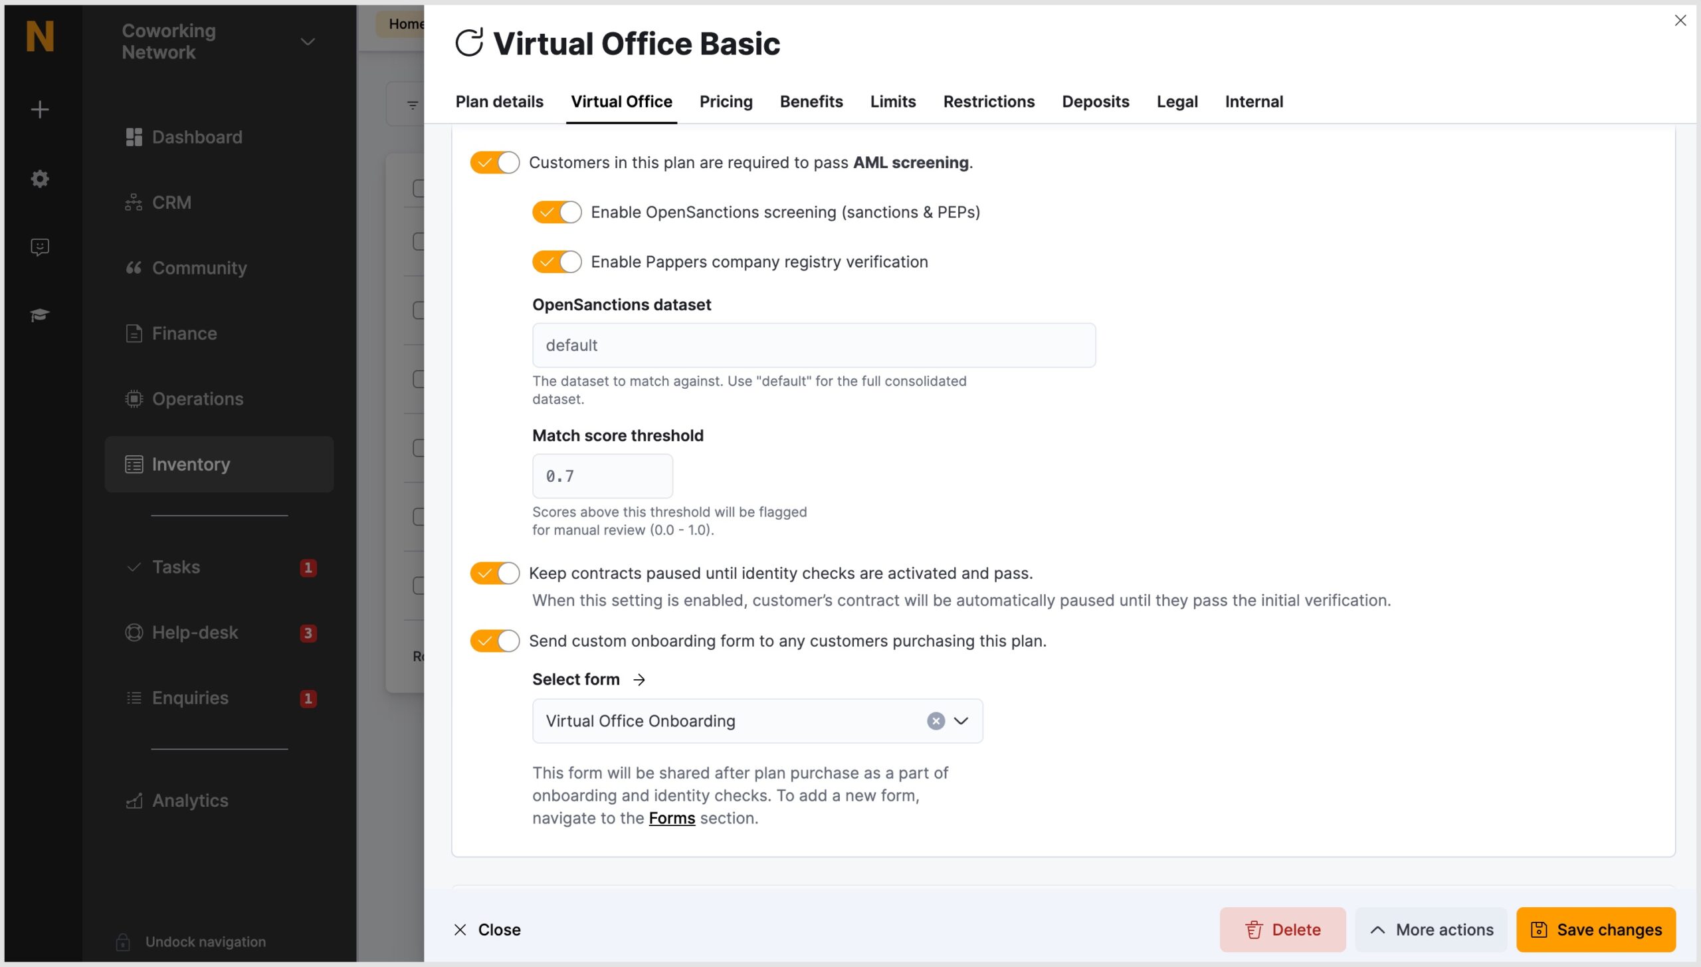Open the graduation cap academy icon
The height and width of the screenshot is (967, 1701).
point(40,315)
